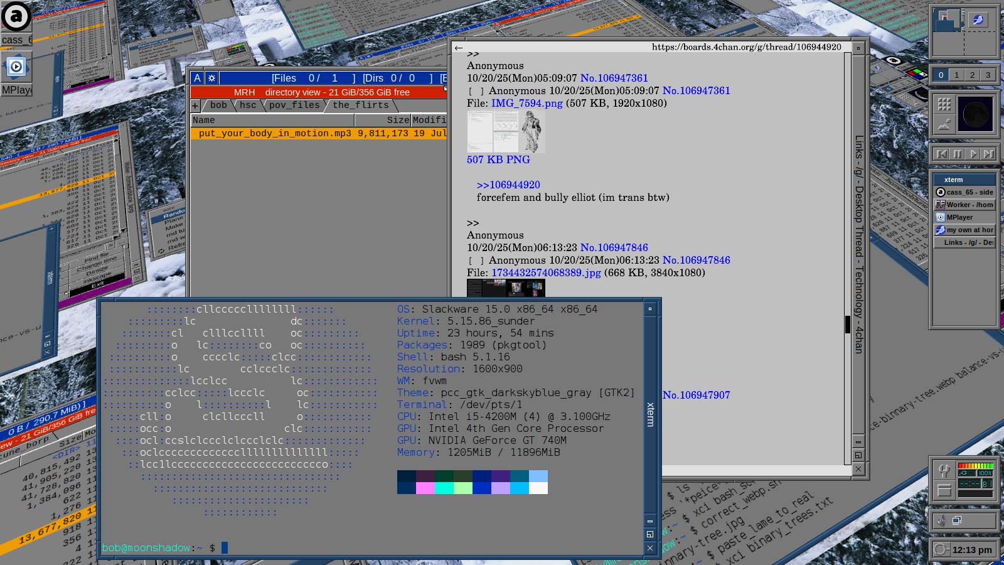Add a new tab in Worker
1004x565 pixels.
pyautogui.click(x=195, y=105)
